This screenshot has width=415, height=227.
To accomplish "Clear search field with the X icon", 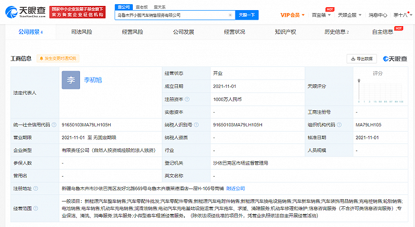I will tap(230, 15).
